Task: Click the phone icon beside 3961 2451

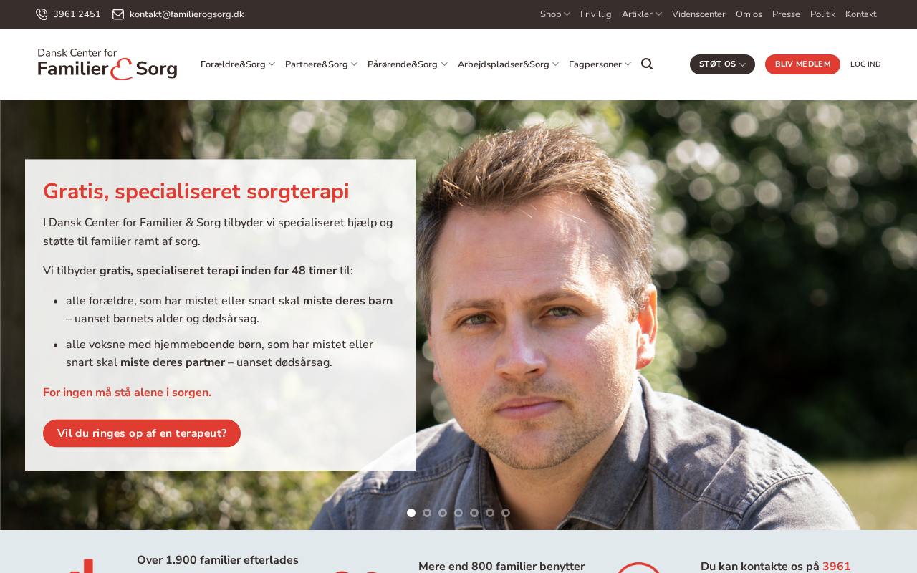Action: [42, 14]
